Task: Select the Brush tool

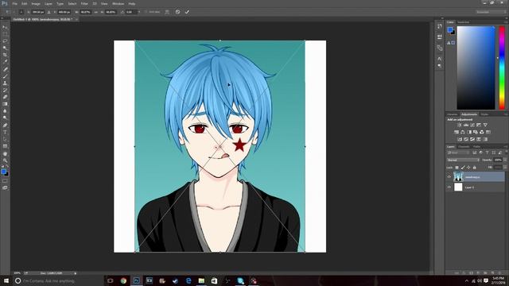Action: click(x=5, y=76)
